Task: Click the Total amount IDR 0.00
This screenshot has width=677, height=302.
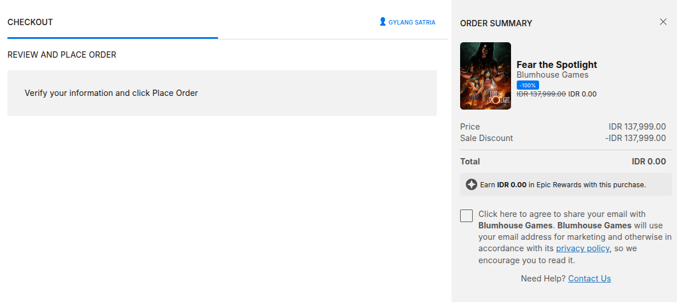Action: pos(648,162)
